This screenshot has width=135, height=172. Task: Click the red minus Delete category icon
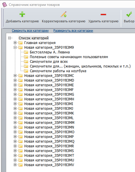(x=103, y=14)
